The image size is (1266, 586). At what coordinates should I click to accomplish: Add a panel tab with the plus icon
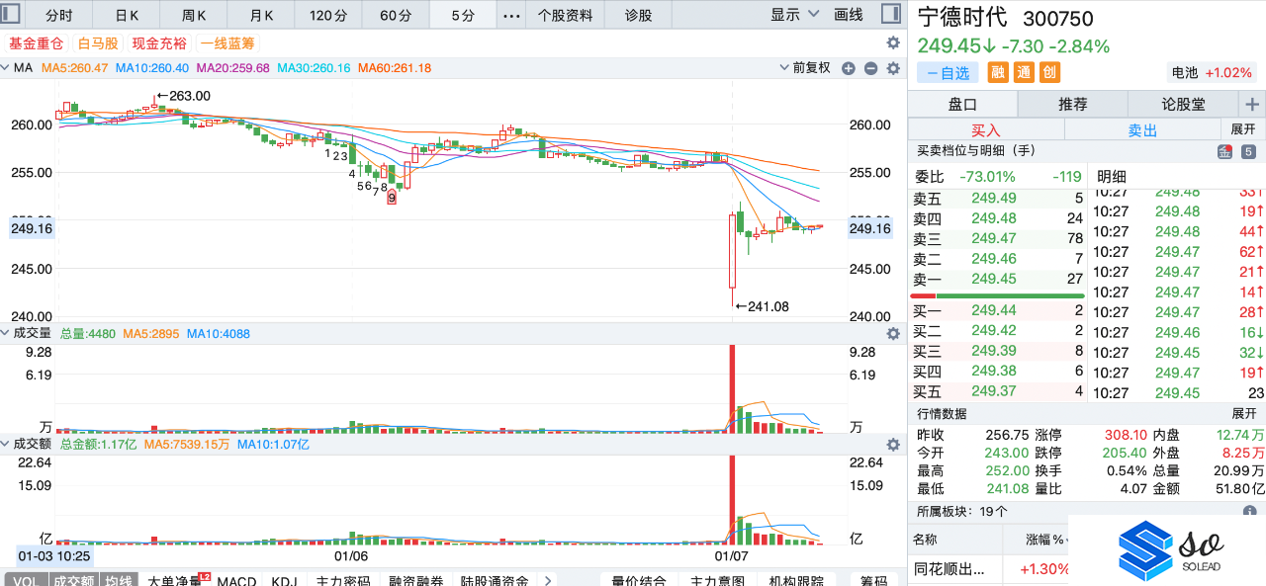point(1252,104)
